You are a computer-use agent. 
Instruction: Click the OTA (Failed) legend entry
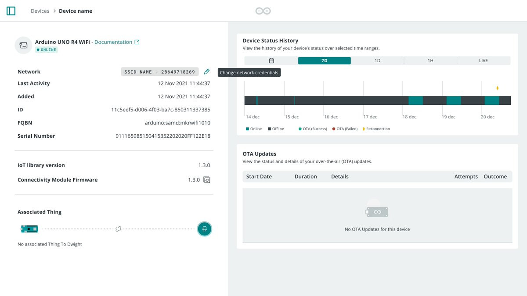[x=345, y=129]
